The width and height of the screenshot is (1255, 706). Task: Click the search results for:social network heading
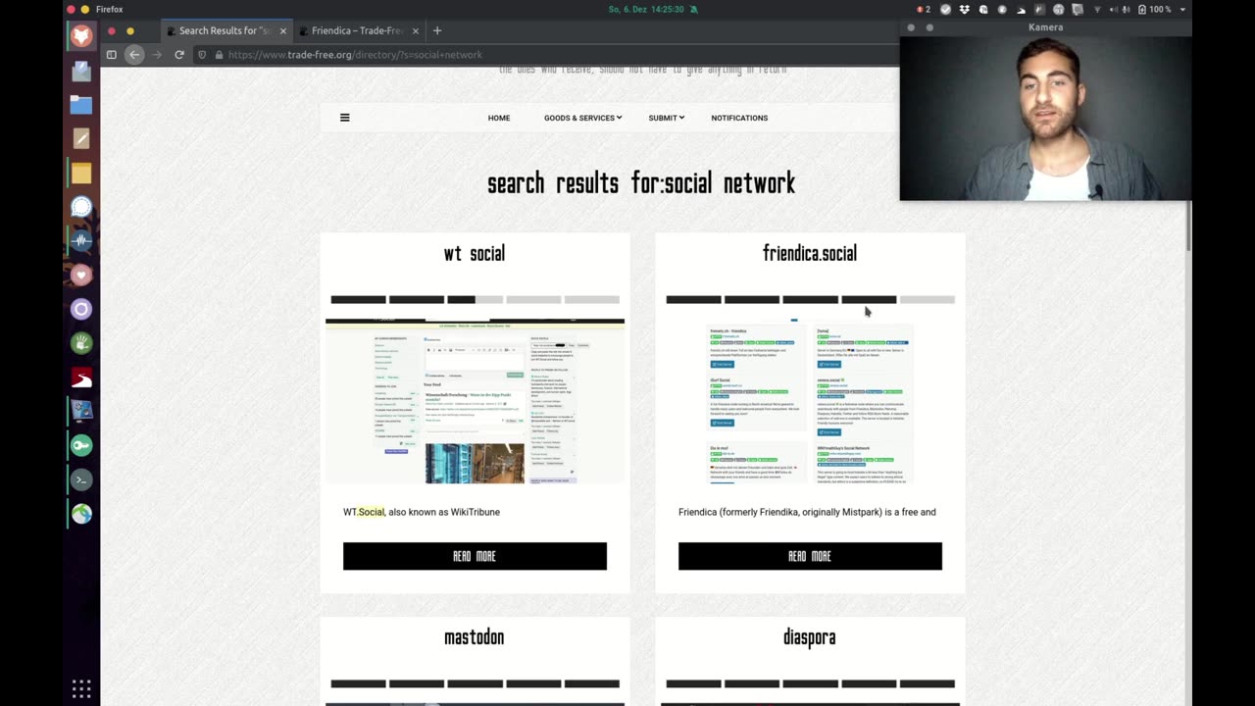pos(641,183)
